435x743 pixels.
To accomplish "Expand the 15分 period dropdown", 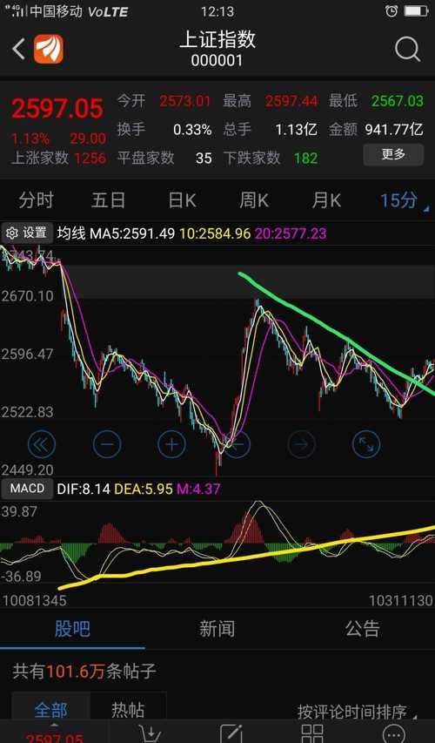I will tap(404, 200).
